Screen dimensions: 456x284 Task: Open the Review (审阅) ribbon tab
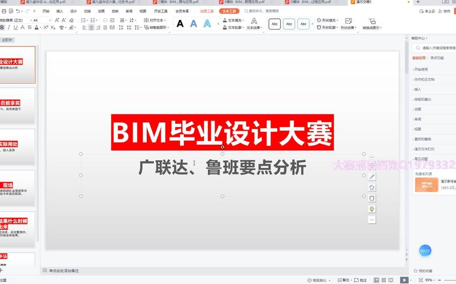(x=129, y=11)
